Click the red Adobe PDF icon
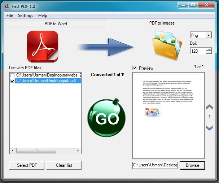219x183 pixels. pos(43,46)
